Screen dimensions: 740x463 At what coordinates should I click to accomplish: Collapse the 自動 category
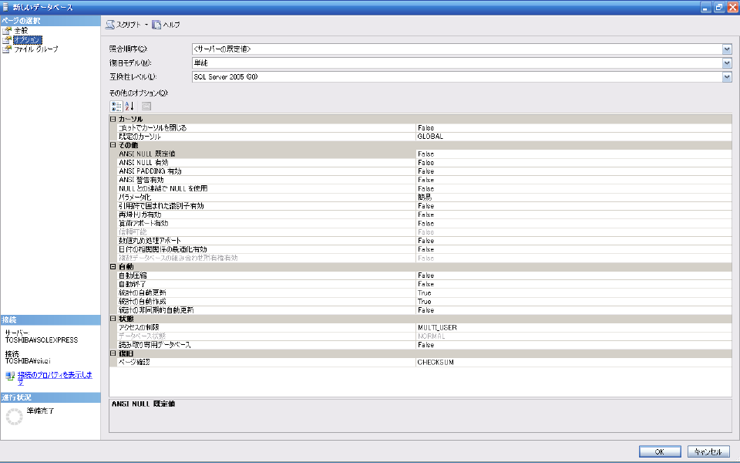(113, 266)
